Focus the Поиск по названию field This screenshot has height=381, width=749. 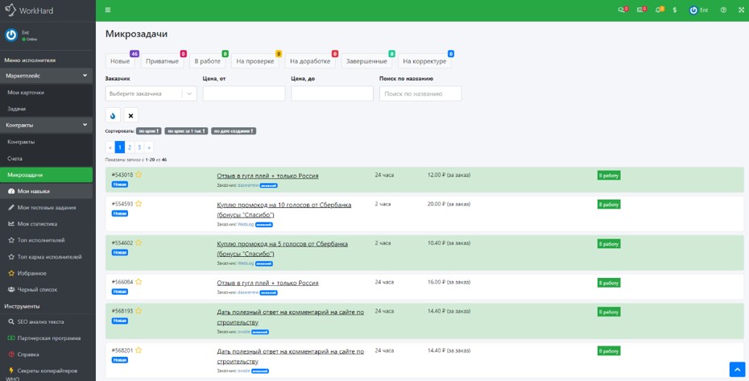click(420, 93)
